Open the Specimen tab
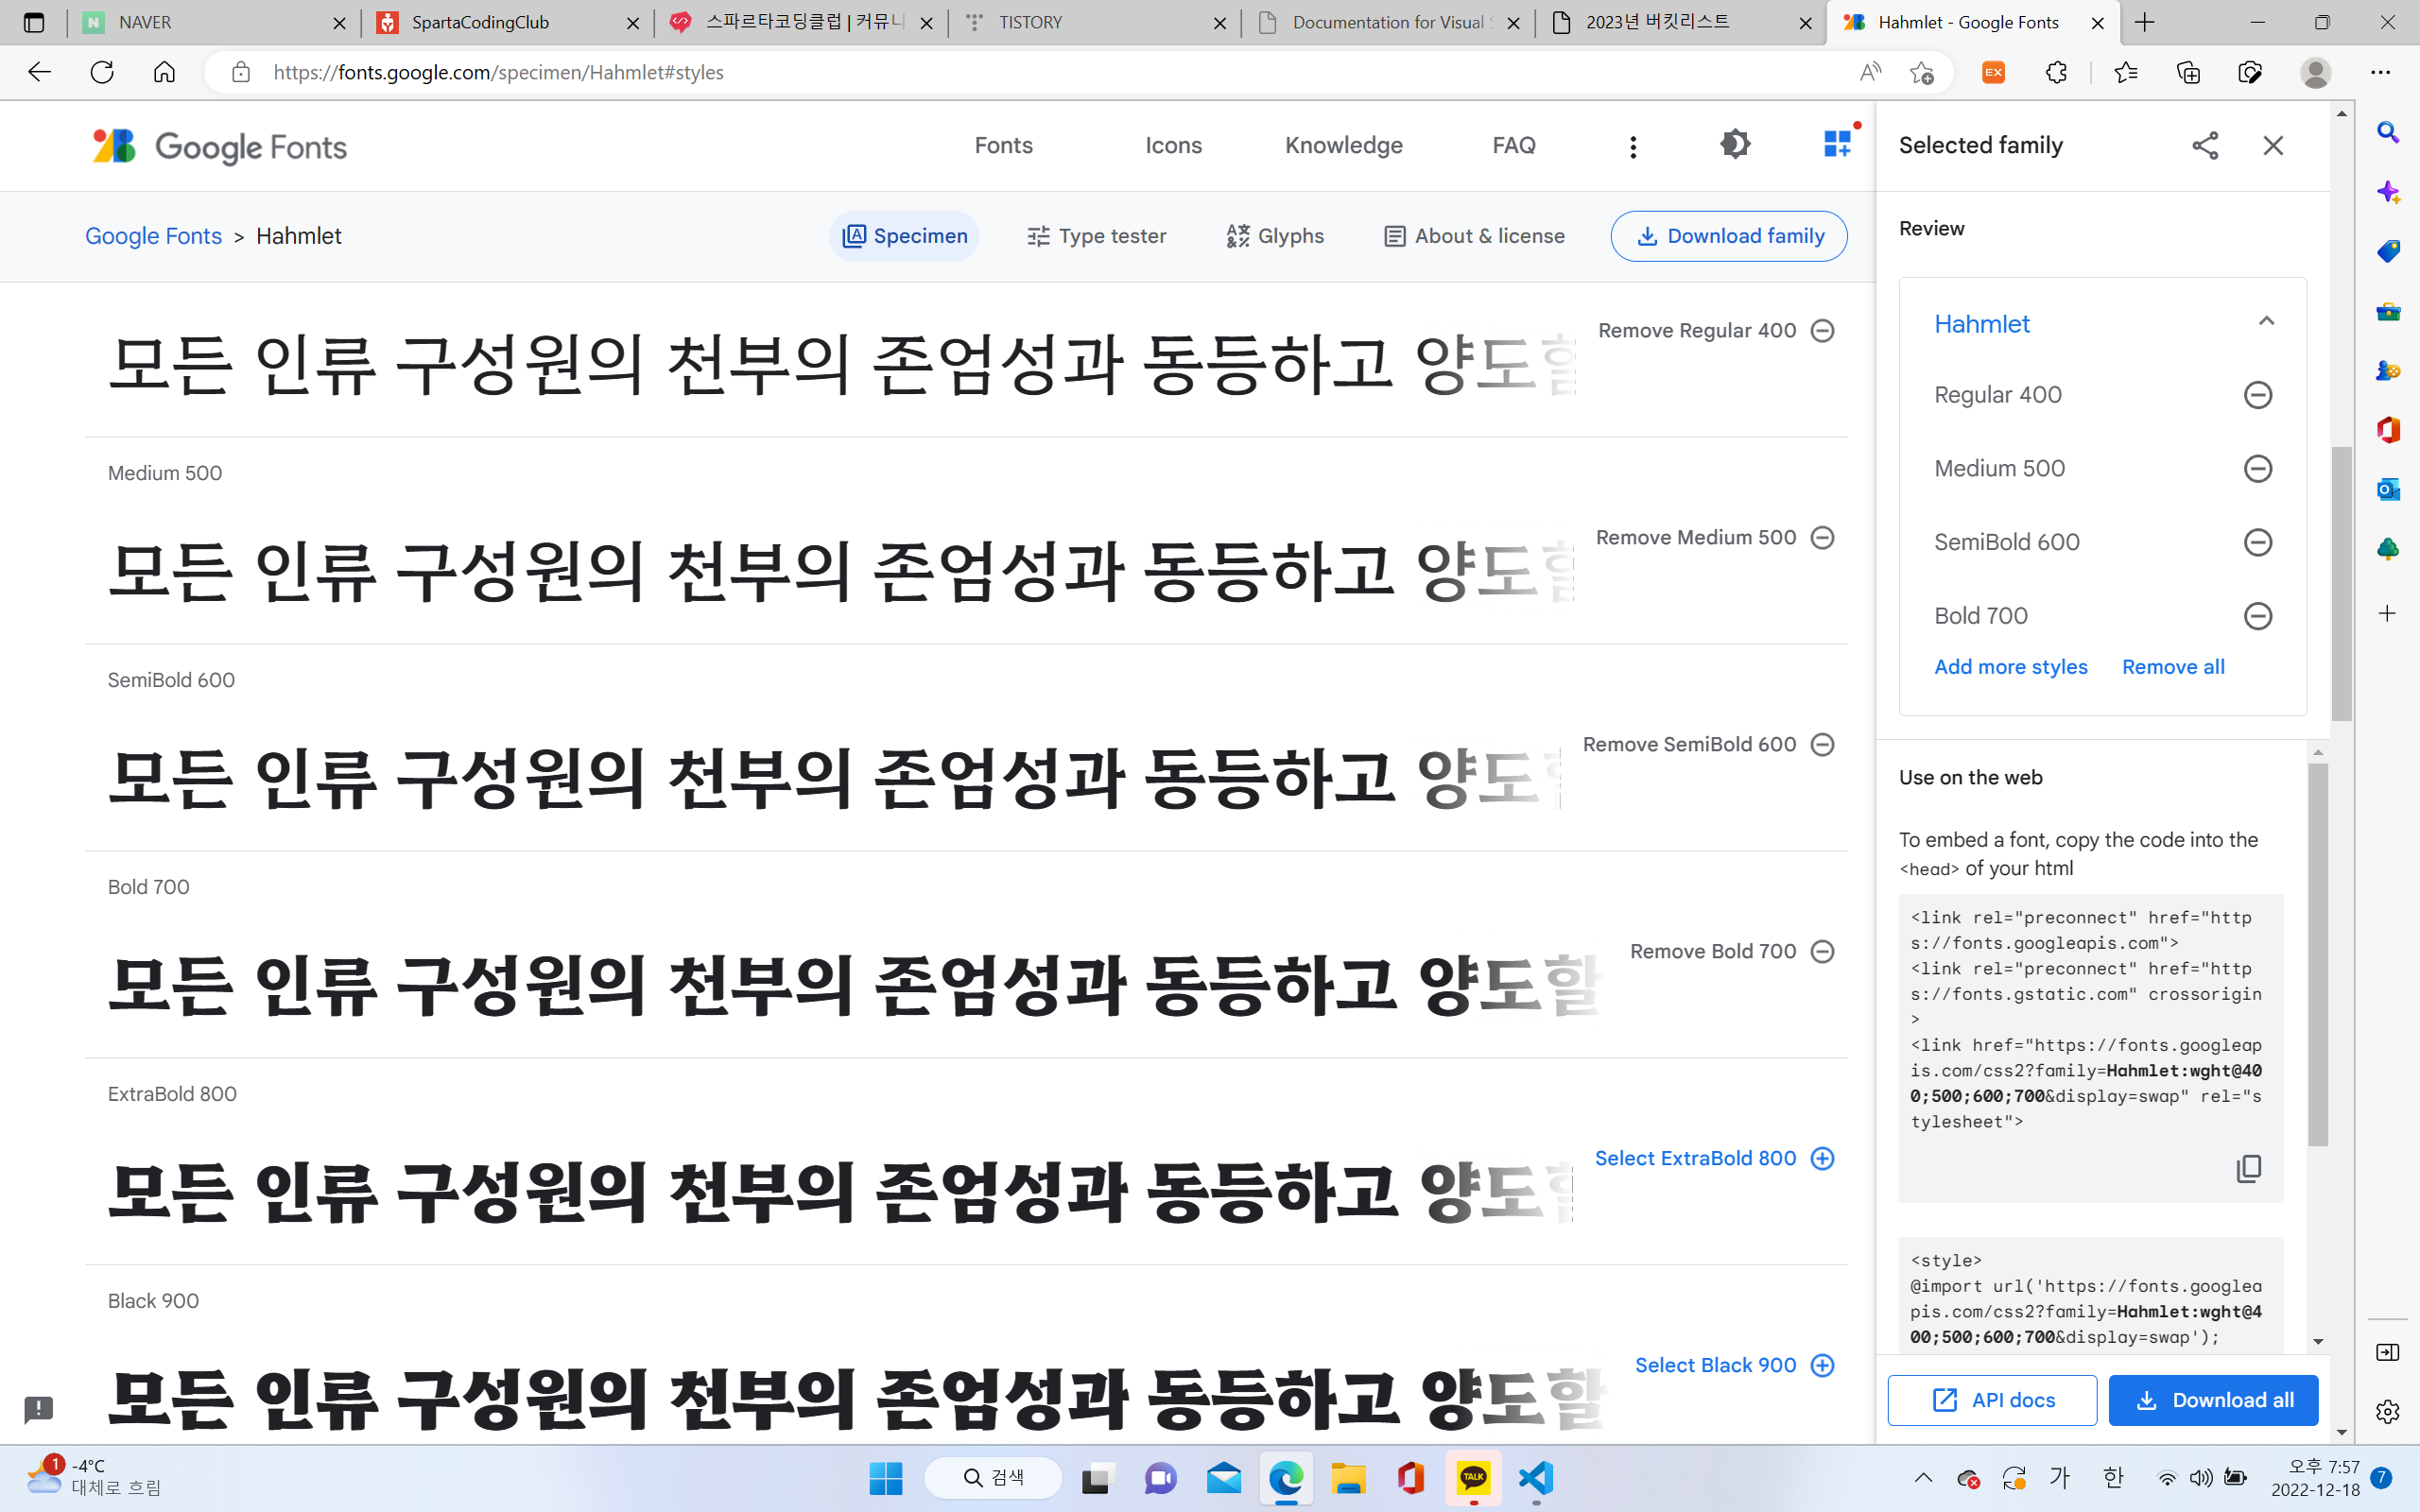The image size is (2420, 1512). point(904,236)
